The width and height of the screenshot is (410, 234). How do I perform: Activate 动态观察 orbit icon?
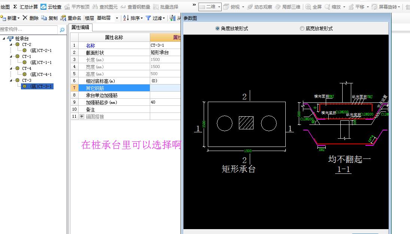250,7
